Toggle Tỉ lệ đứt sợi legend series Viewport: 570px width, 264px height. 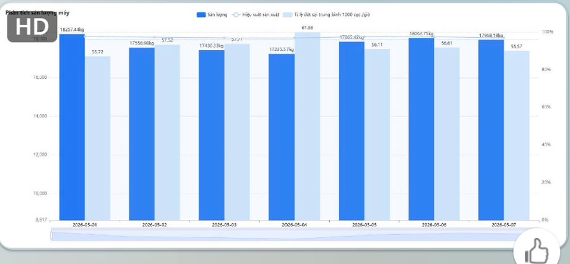tap(326, 15)
